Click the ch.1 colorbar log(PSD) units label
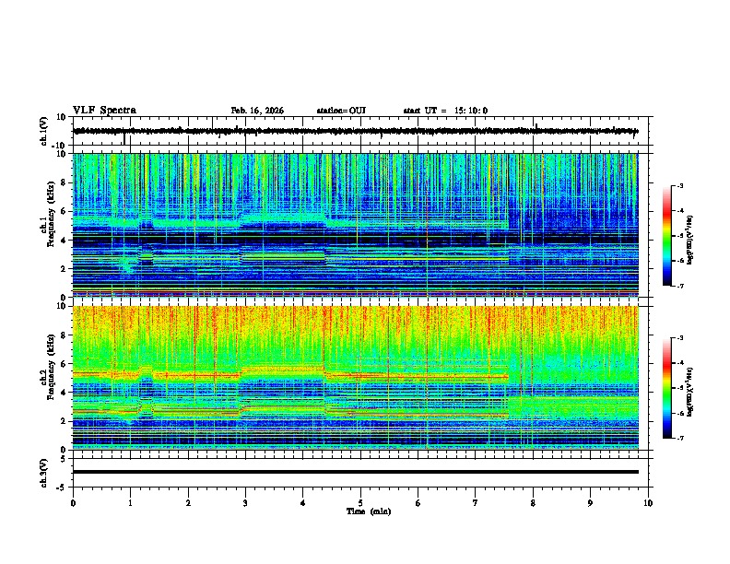This screenshot has width=730, height=564. 690,241
